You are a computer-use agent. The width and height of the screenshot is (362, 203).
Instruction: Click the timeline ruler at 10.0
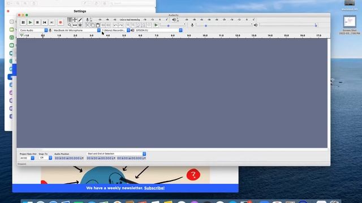pos(205,36)
